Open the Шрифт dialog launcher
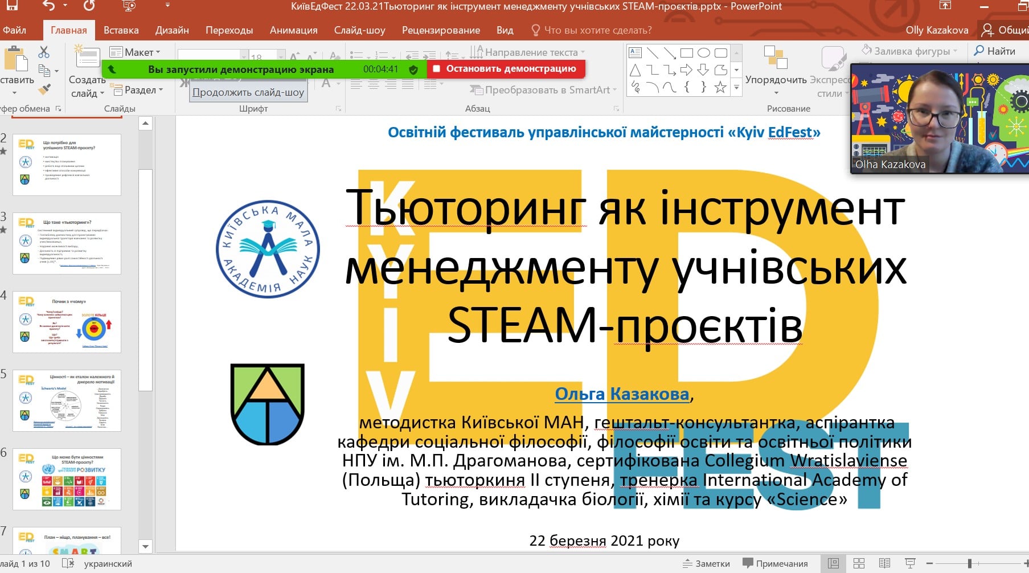Screen dimensions: 1029x573 click(338, 108)
